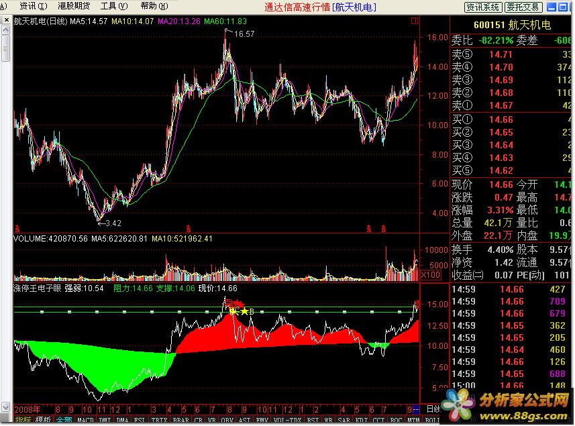Select the OBV indicator tab
The width and height of the screenshot is (575, 426).
(227, 420)
